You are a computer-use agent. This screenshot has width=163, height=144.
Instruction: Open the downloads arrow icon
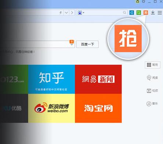point(153,12)
